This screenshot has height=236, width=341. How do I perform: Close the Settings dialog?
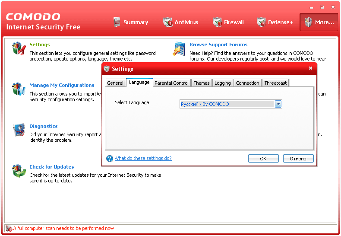(310, 68)
